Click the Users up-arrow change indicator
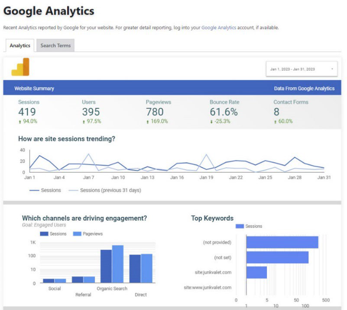Image resolution: width=347 pixels, height=310 pixels. 84,122
